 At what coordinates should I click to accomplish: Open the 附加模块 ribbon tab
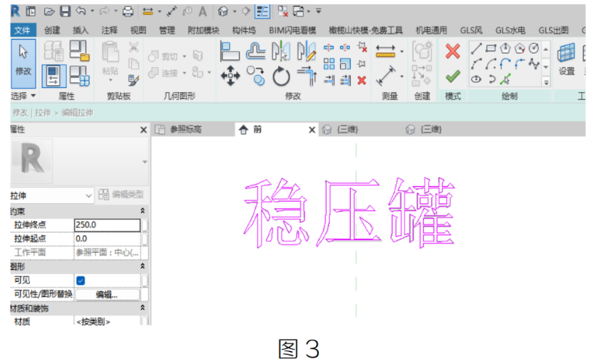pos(203,30)
